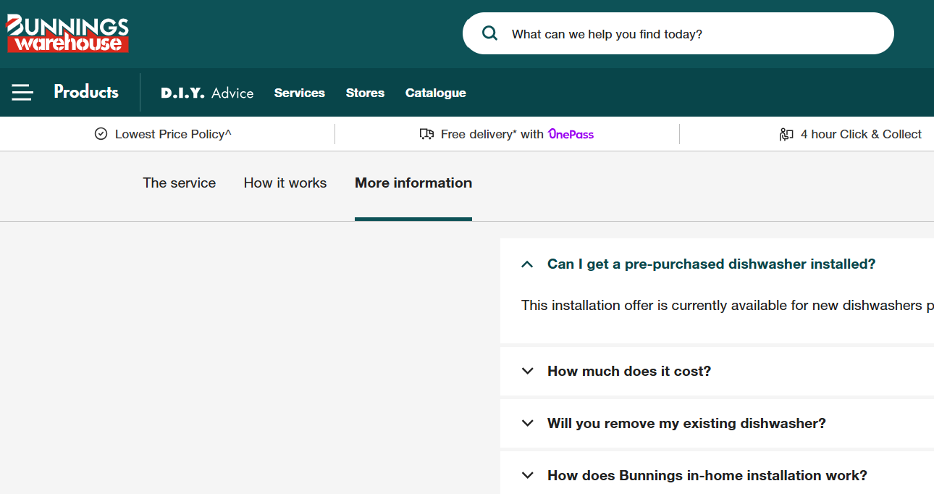Open the hamburger menu icon
The height and width of the screenshot is (494, 934).
coord(22,92)
